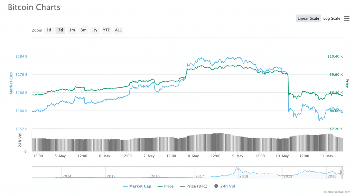Zoom chart to 3m
The width and height of the screenshot is (354, 196).
pyautogui.click(x=84, y=30)
